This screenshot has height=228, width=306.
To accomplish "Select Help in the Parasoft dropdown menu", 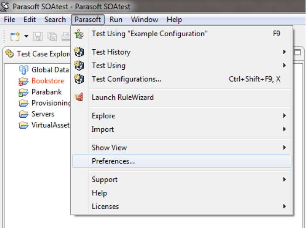I will click(x=182, y=193).
